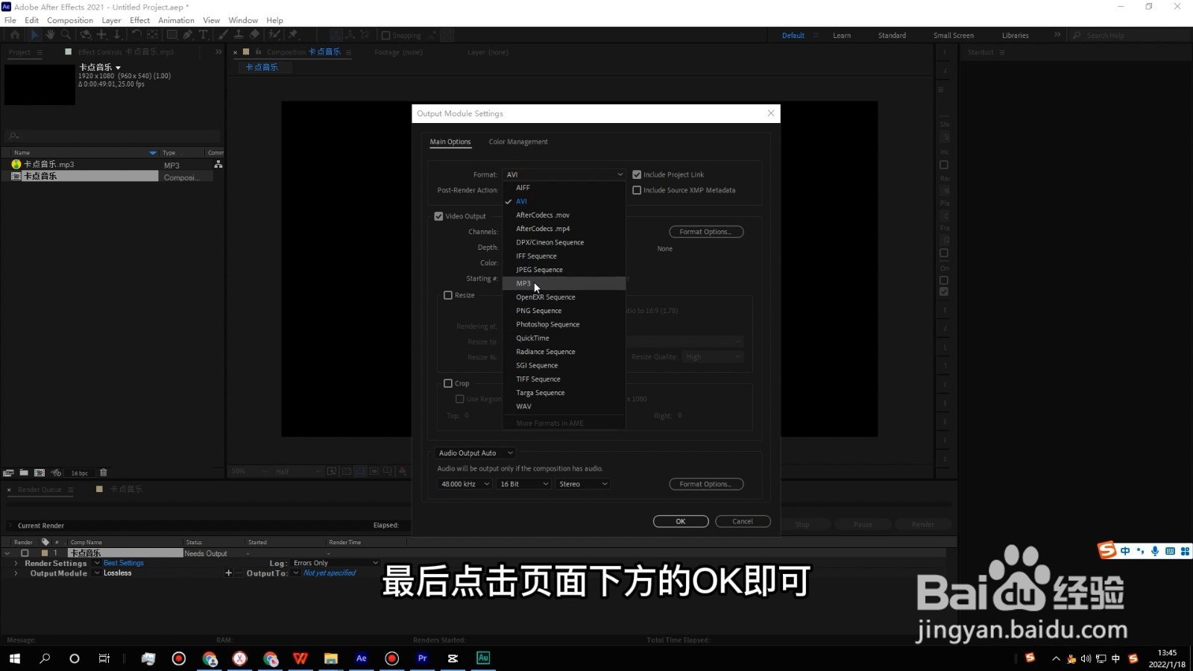This screenshot has width=1193, height=671.
Task: Enable Include Source XMP Metadata
Action: pyautogui.click(x=637, y=190)
